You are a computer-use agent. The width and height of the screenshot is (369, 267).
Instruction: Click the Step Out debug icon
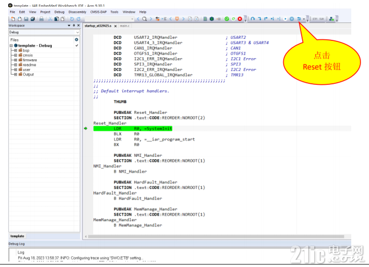pos(266,19)
